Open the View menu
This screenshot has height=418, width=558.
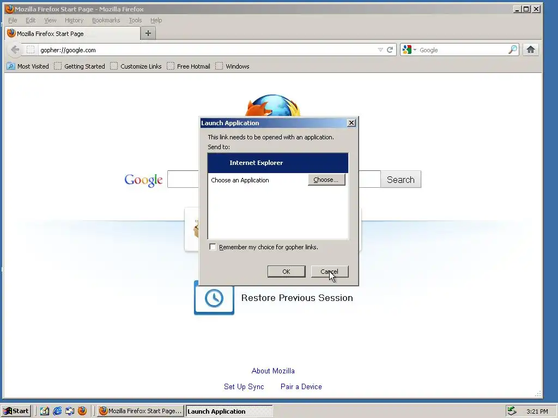tap(50, 20)
